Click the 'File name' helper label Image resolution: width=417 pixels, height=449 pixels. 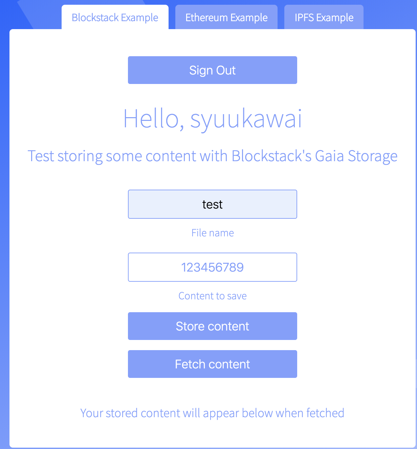(x=212, y=233)
